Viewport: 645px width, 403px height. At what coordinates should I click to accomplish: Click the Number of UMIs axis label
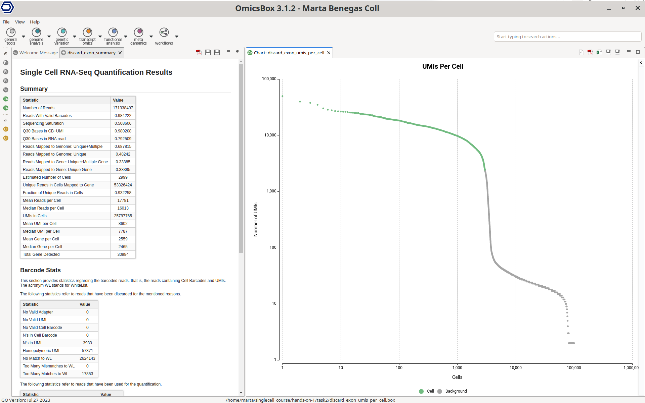click(256, 220)
